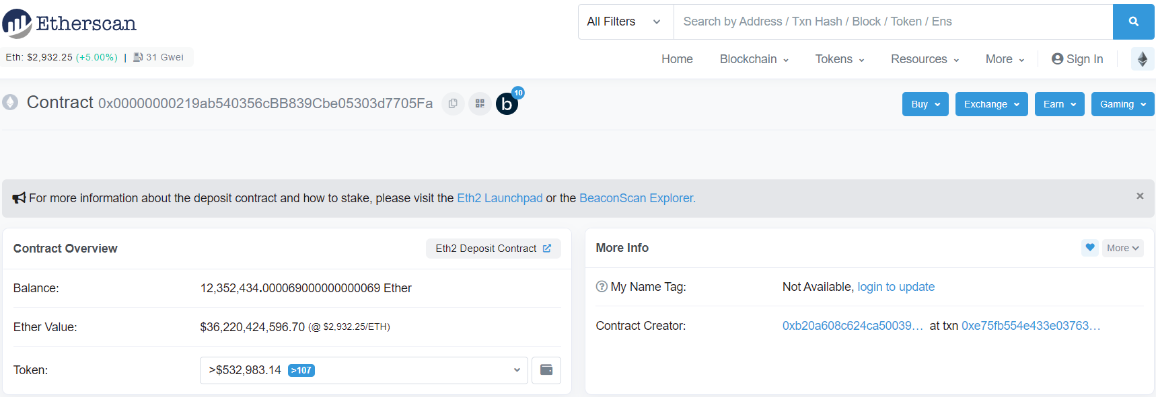Click the More Info heading

click(622, 248)
